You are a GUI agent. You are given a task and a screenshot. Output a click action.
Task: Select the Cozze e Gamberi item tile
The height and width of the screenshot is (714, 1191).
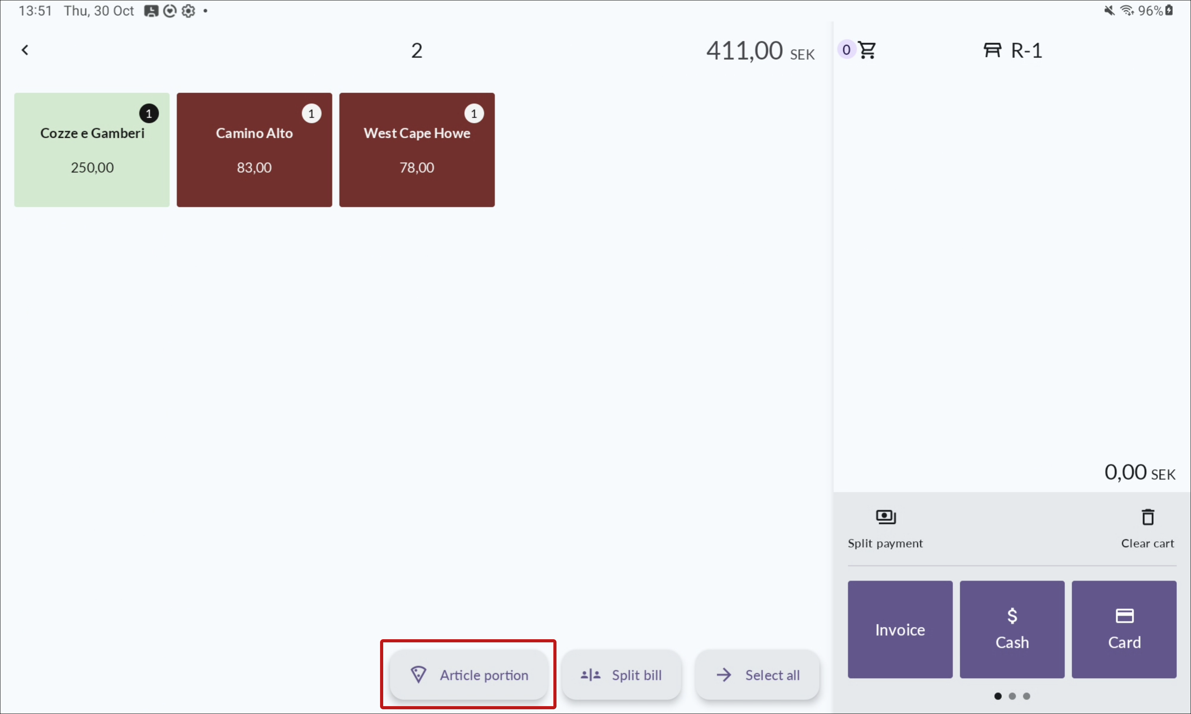92,150
